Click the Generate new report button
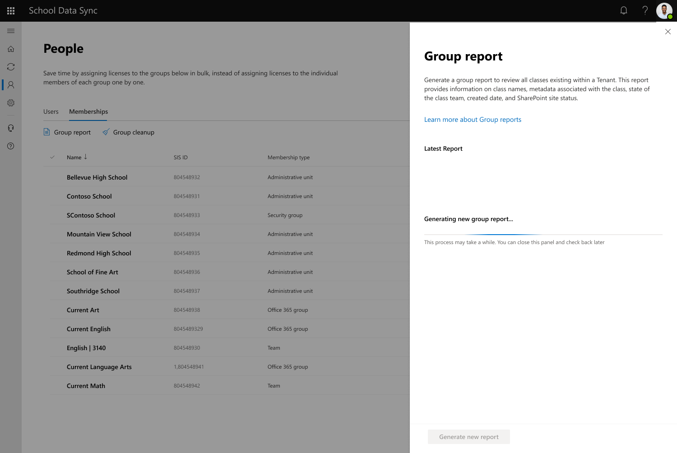Viewport: 677px width, 453px height. tap(469, 437)
